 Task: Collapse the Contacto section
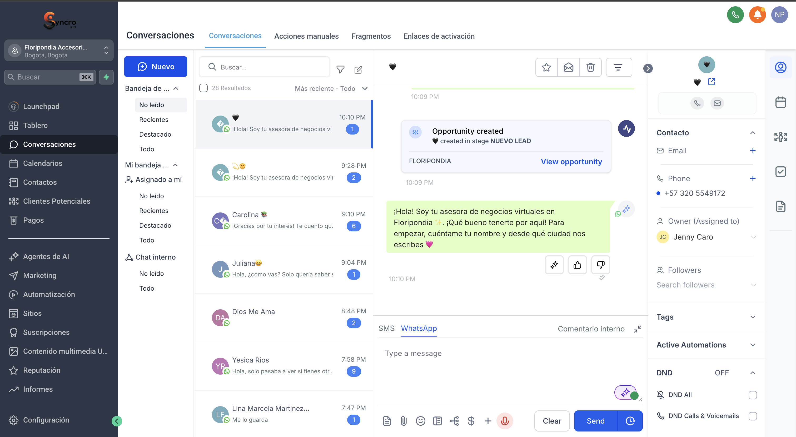[752, 133]
